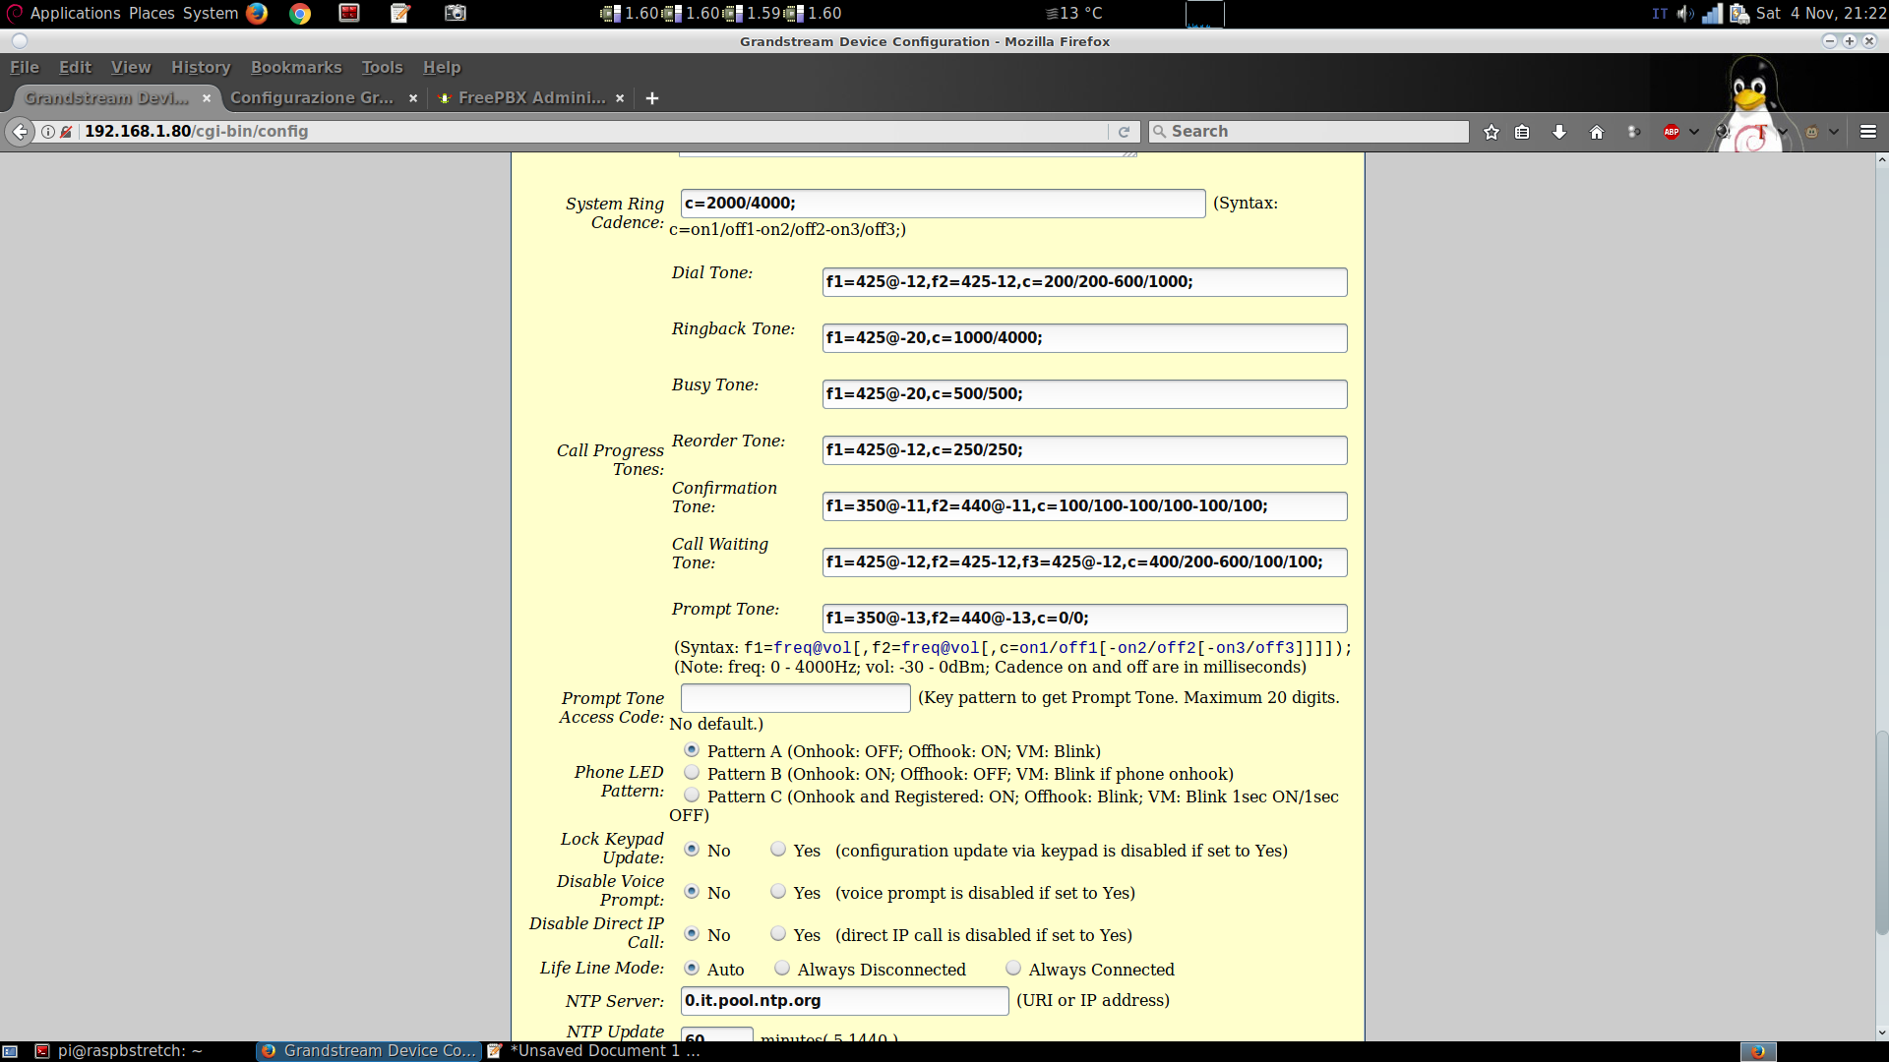Show bookmarks list icon
1889x1062 pixels.
point(1522,132)
